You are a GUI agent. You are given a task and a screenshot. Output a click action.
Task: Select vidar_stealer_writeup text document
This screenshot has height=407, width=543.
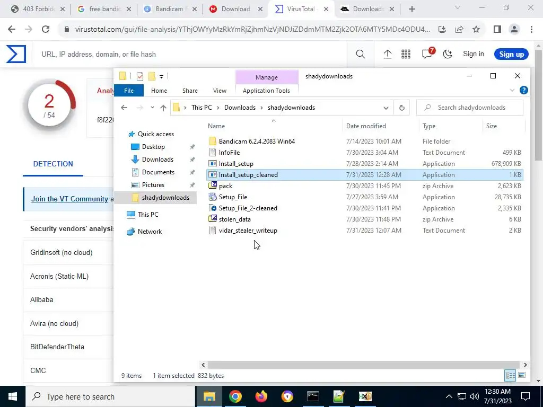[x=248, y=231]
